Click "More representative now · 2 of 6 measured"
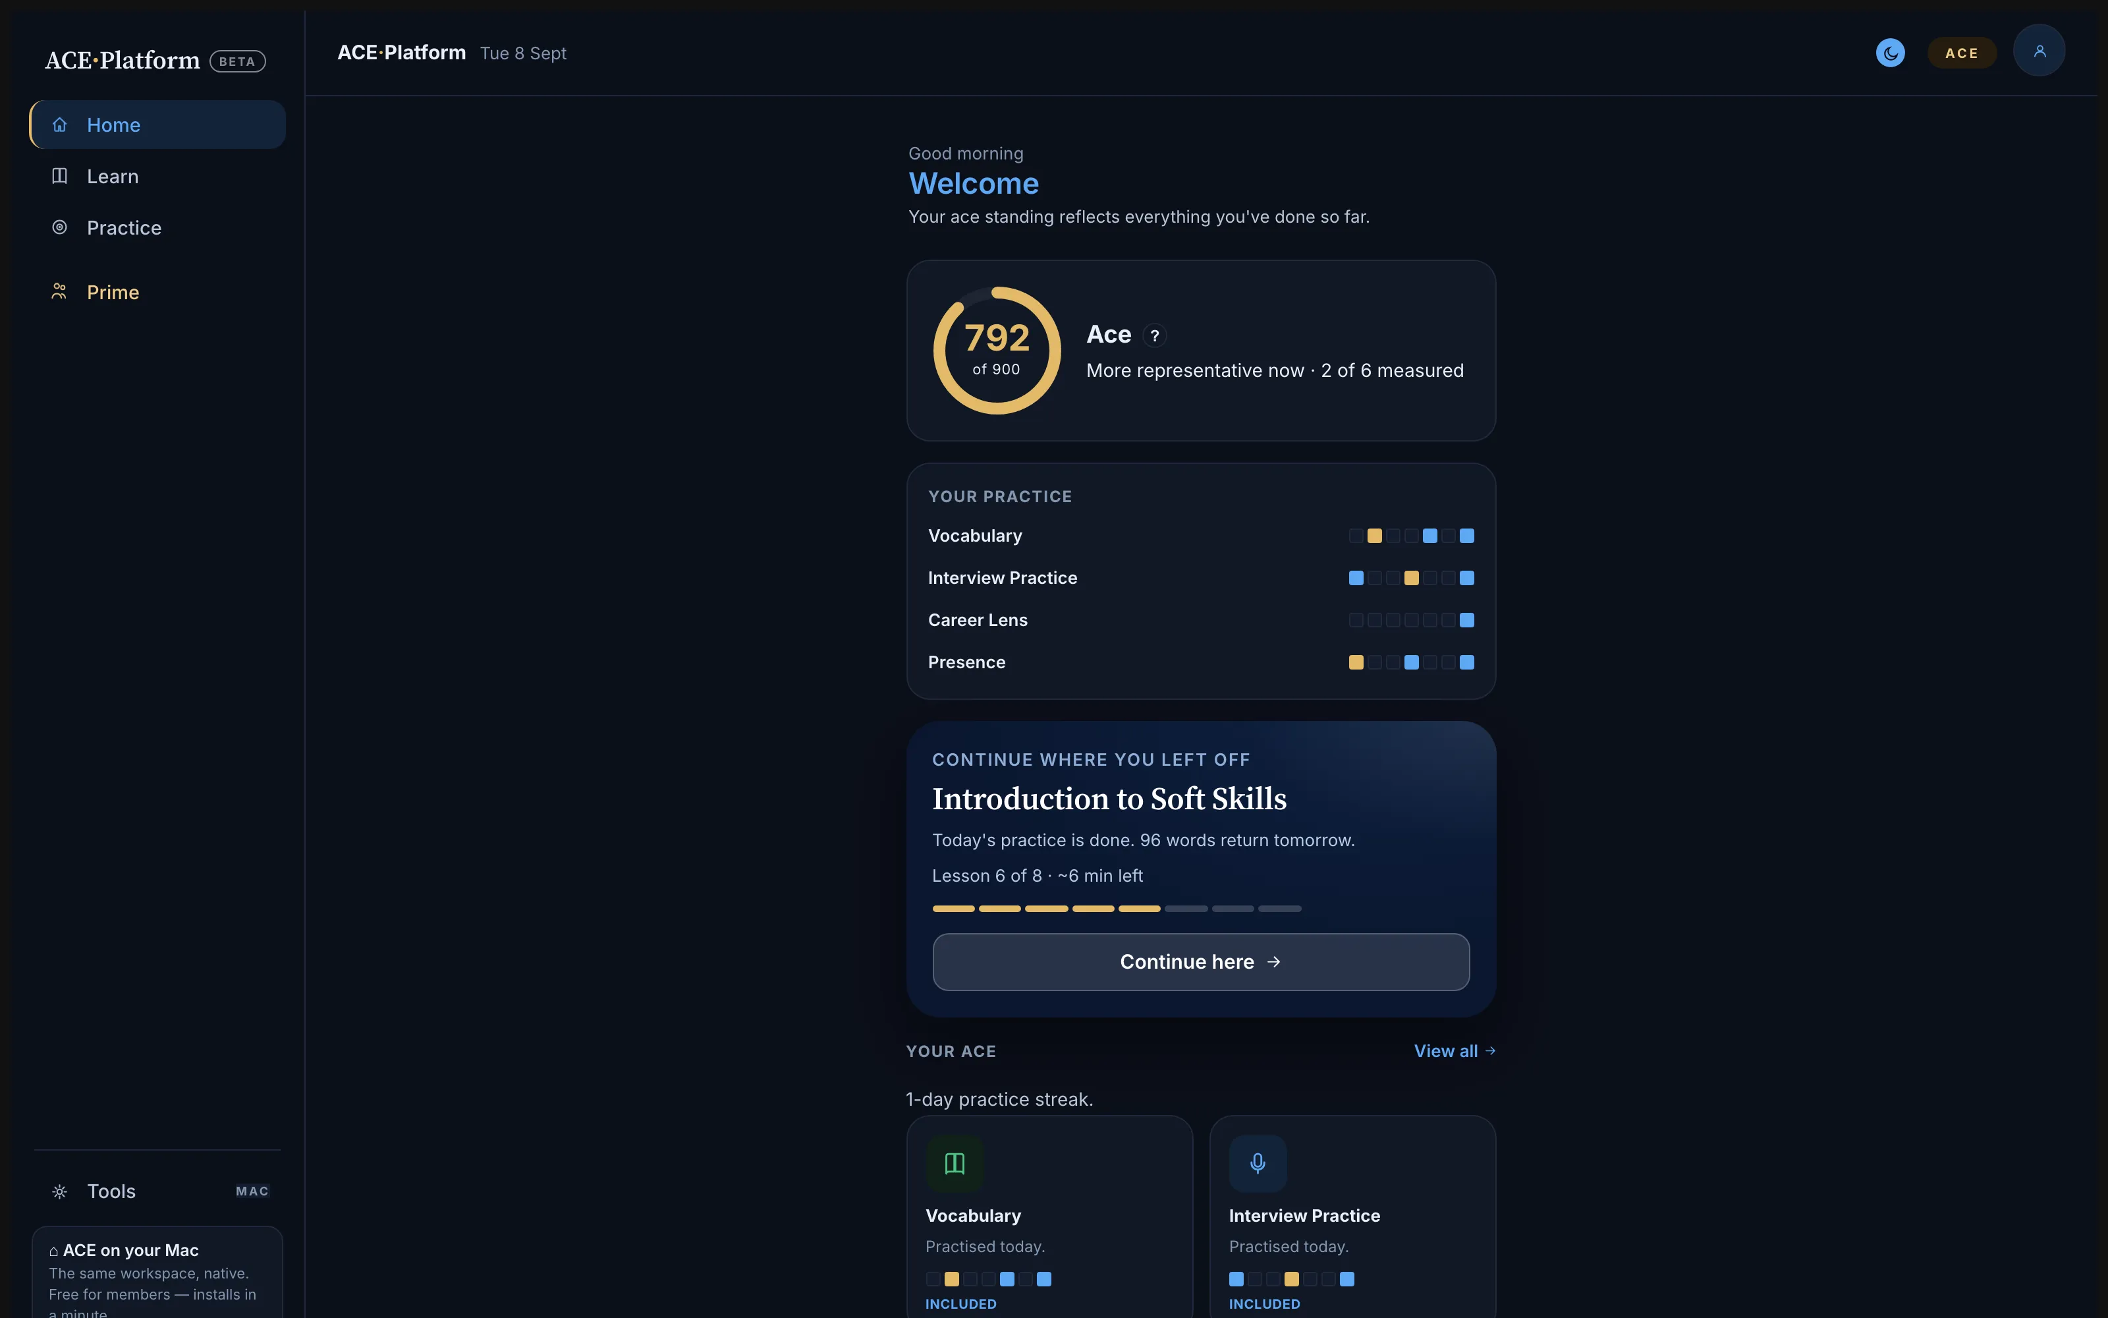Screen dimensions: 2108x1318 tap(1275, 370)
